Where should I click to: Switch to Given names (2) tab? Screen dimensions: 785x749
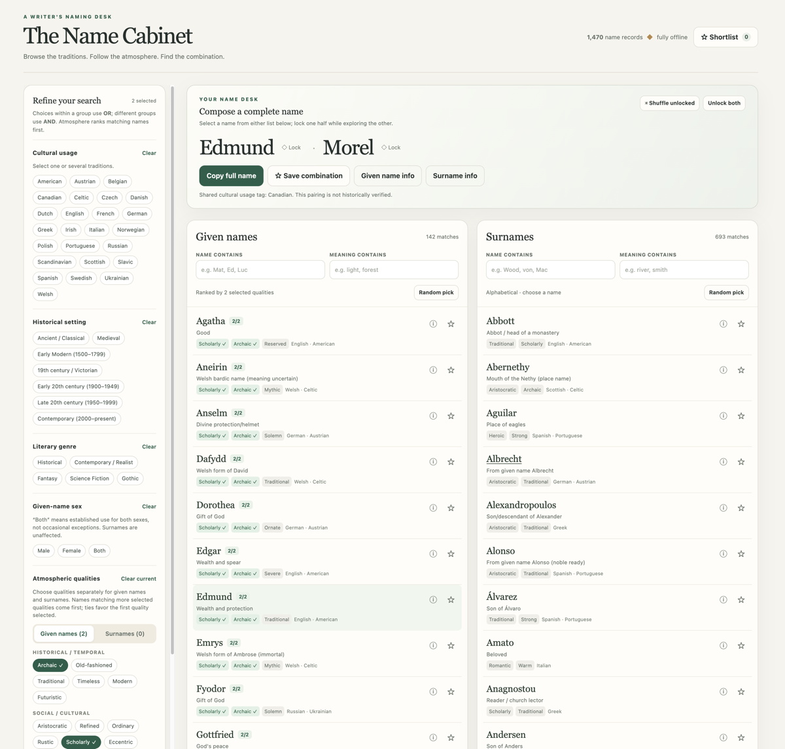click(x=64, y=633)
